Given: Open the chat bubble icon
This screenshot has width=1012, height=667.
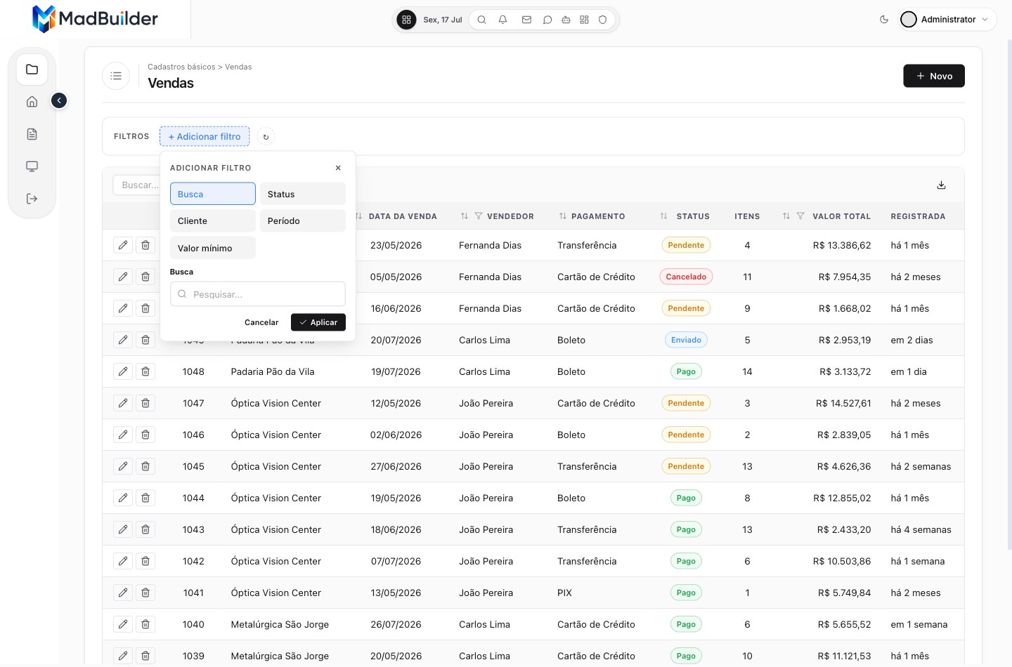Looking at the screenshot, I should (x=547, y=20).
